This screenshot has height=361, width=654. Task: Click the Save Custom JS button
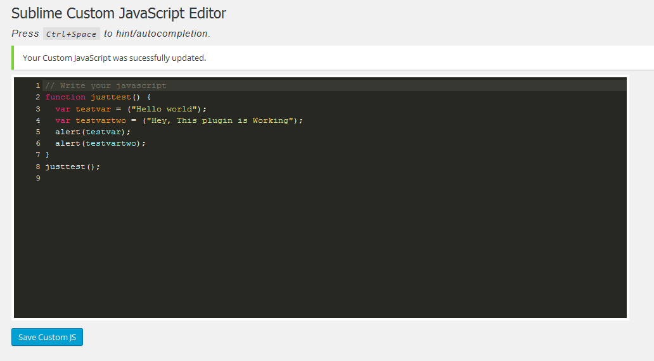point(47,337)
